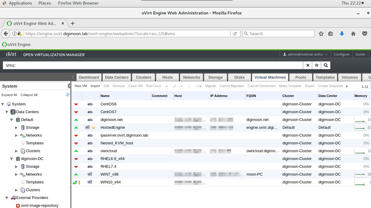Expand Storage under Default data center
This screenshot has width=371, height=208.
click(17, 128)
